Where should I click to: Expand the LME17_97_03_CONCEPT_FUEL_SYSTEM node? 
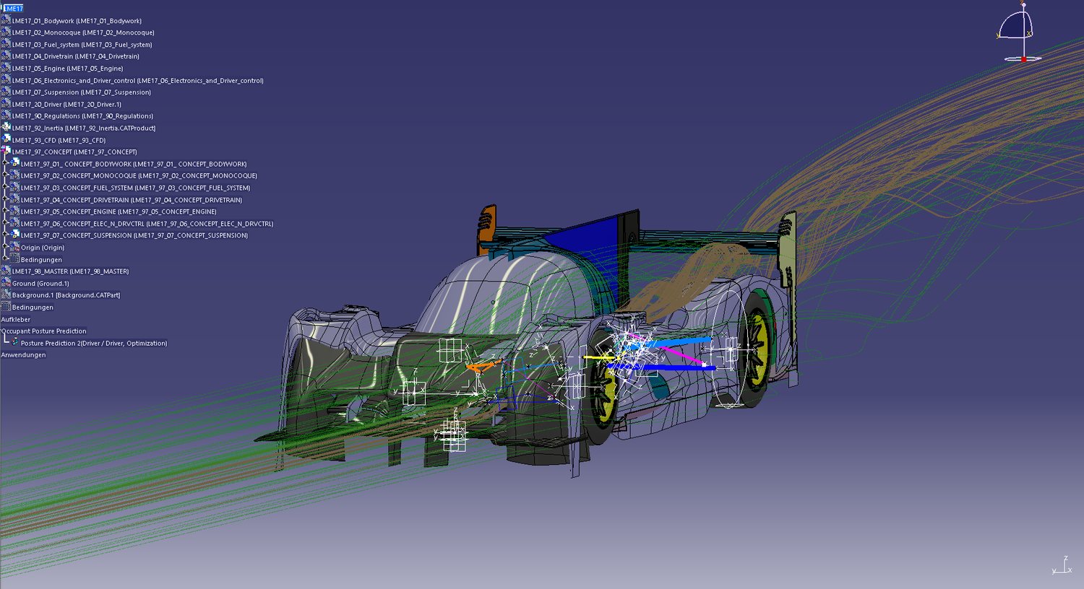click(x=6, y=188)
